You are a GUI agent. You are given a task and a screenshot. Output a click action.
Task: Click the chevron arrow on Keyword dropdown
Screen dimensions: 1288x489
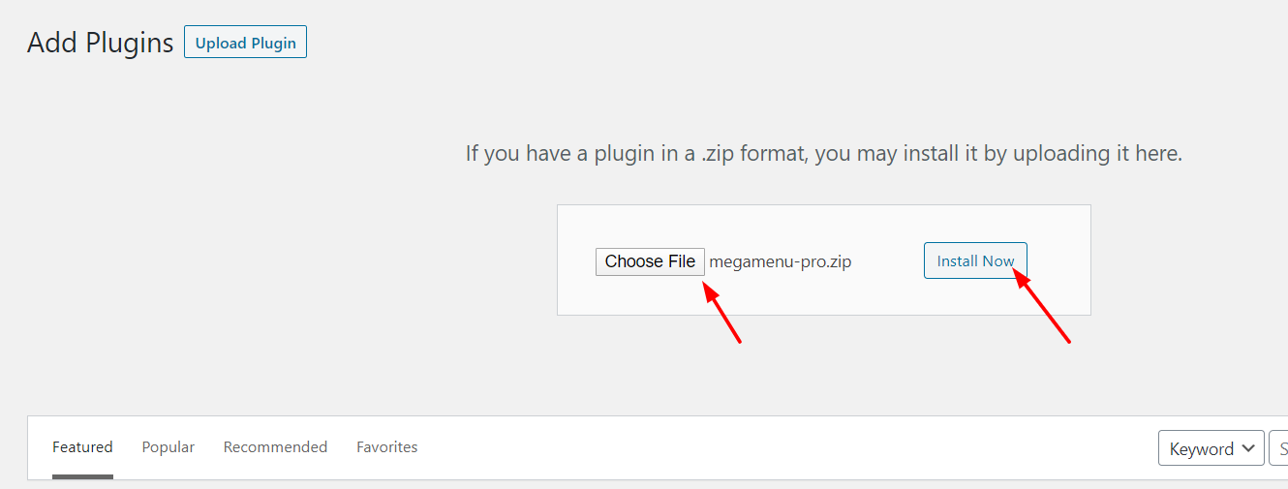pos(1249,448)
